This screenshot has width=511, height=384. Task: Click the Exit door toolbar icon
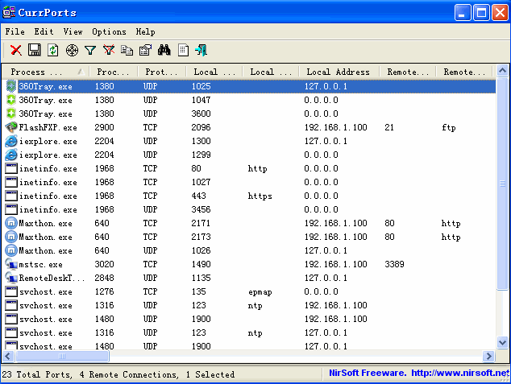[201, 50]
